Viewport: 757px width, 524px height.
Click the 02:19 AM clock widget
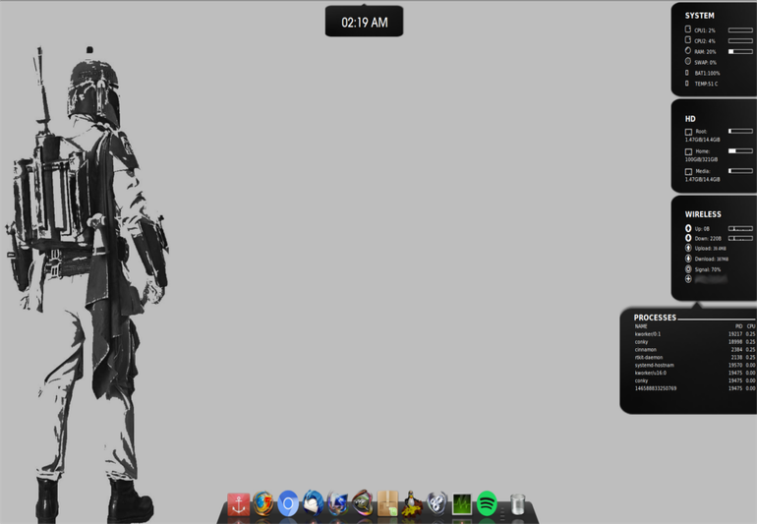[x=364, y=22]
